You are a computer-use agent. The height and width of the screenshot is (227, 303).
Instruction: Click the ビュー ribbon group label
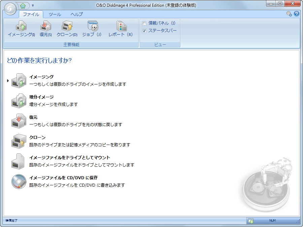coord(160,45)
